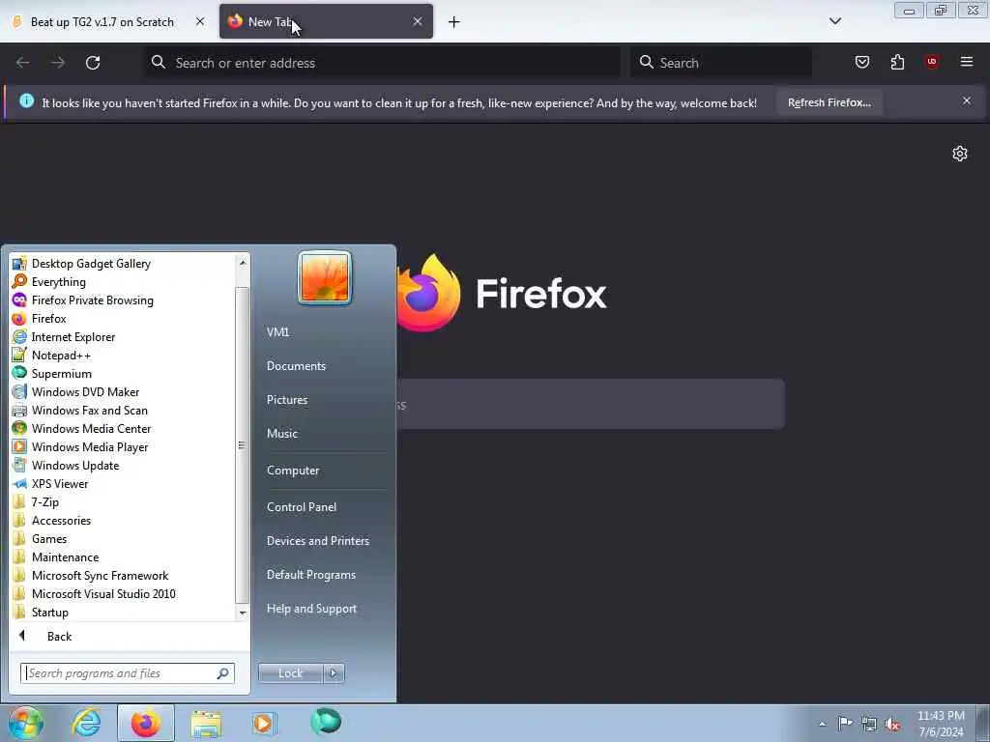This screenshot has height=742, width=990.
Task: Click the Start menu scrollbar down arrow
Action: [x=243, y=613]
